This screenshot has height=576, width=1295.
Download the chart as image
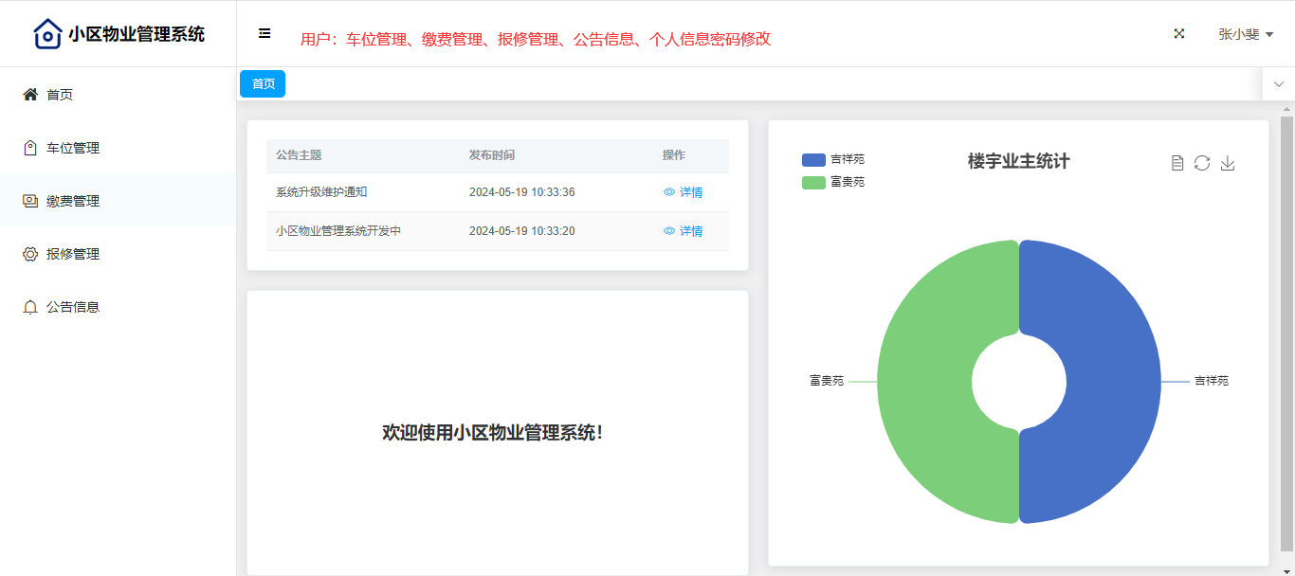(x=1228, y=163)
